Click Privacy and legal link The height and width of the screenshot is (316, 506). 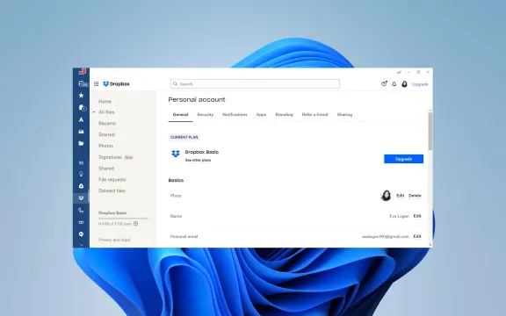tap(114, 240)
